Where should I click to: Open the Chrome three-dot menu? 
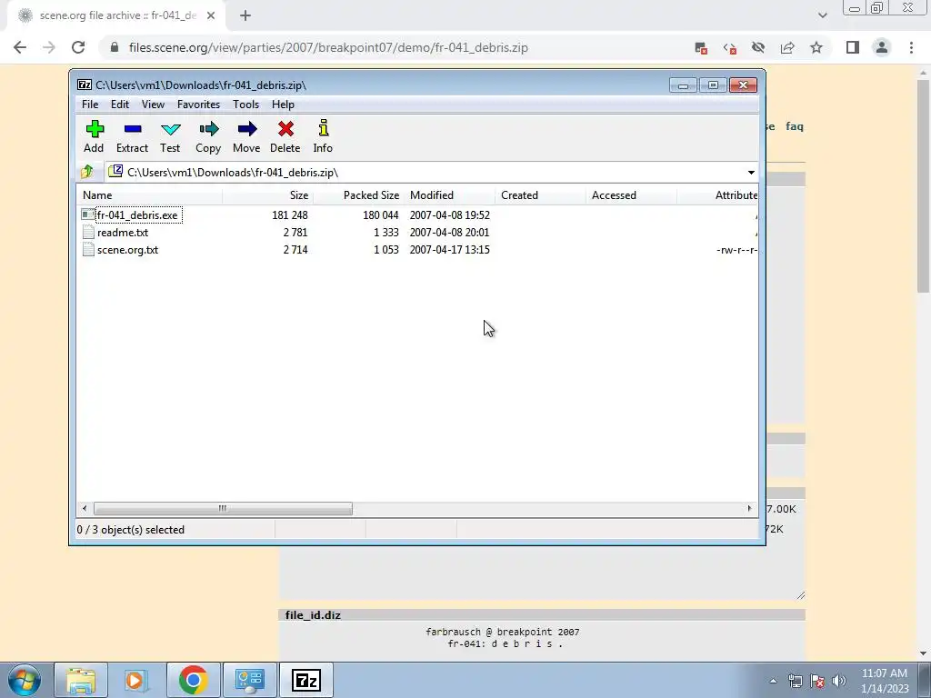click(911, 47)
